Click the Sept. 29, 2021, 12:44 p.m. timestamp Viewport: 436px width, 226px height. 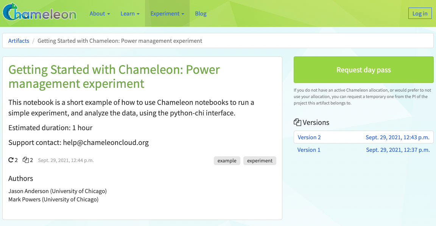pyautogui.click(x=66, y=161)
